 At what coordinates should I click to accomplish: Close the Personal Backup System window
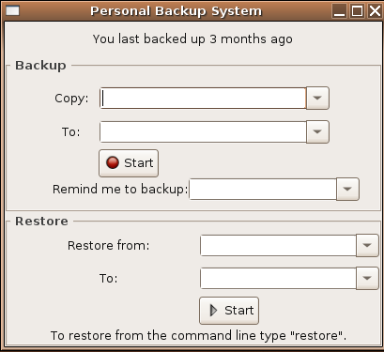(x=375, y=11)
